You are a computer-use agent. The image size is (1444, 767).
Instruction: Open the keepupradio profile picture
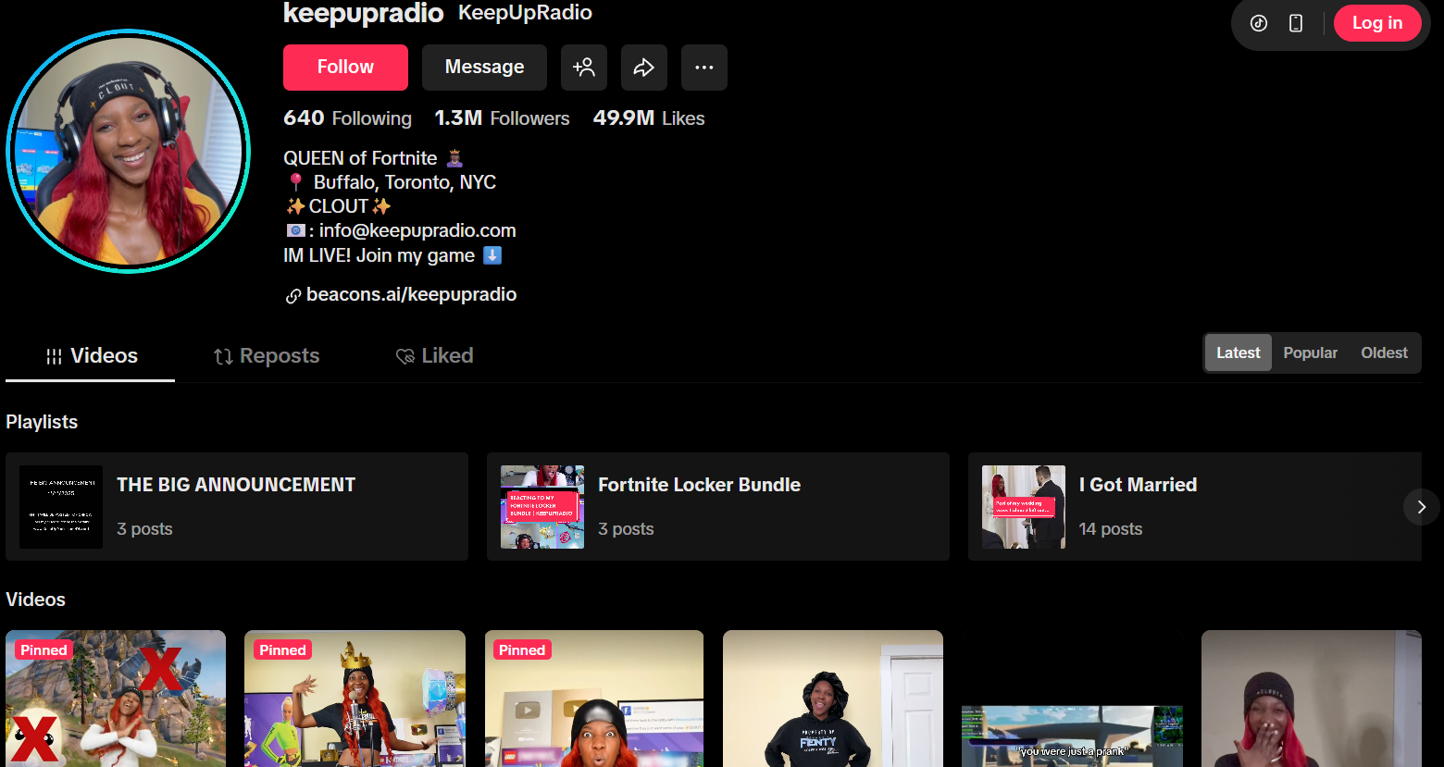tap(129, 151)
